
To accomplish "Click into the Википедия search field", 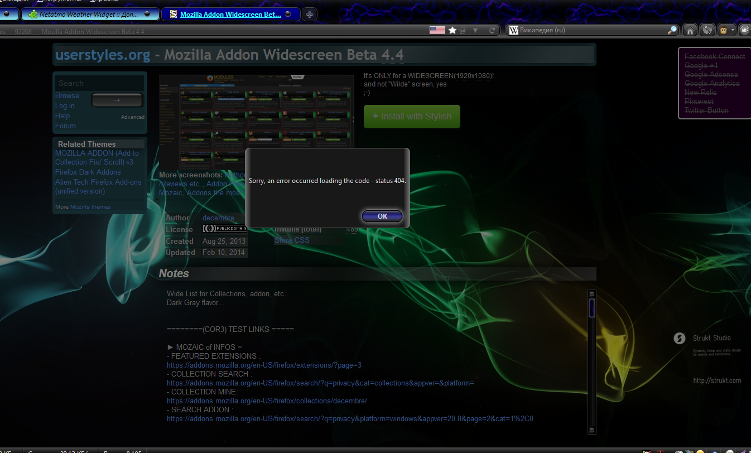I will click(x=593, y=30).
